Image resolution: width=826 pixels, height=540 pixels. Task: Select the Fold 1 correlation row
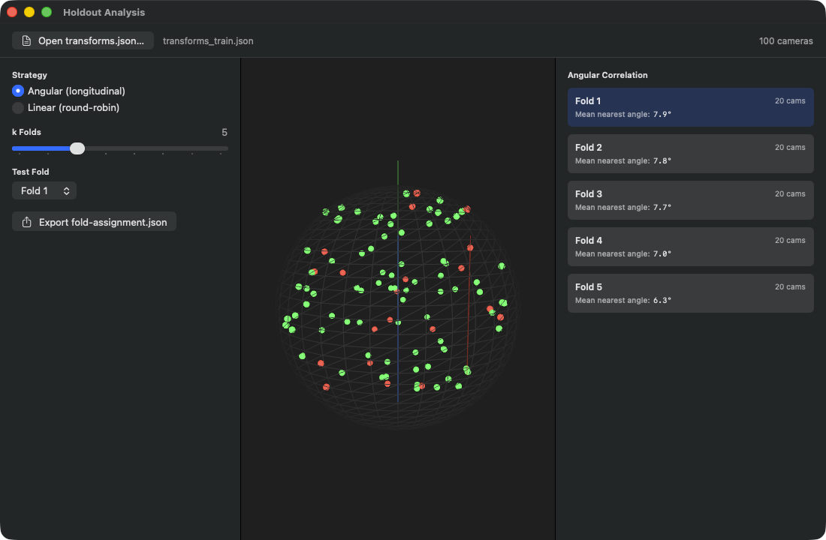(690, 106)
